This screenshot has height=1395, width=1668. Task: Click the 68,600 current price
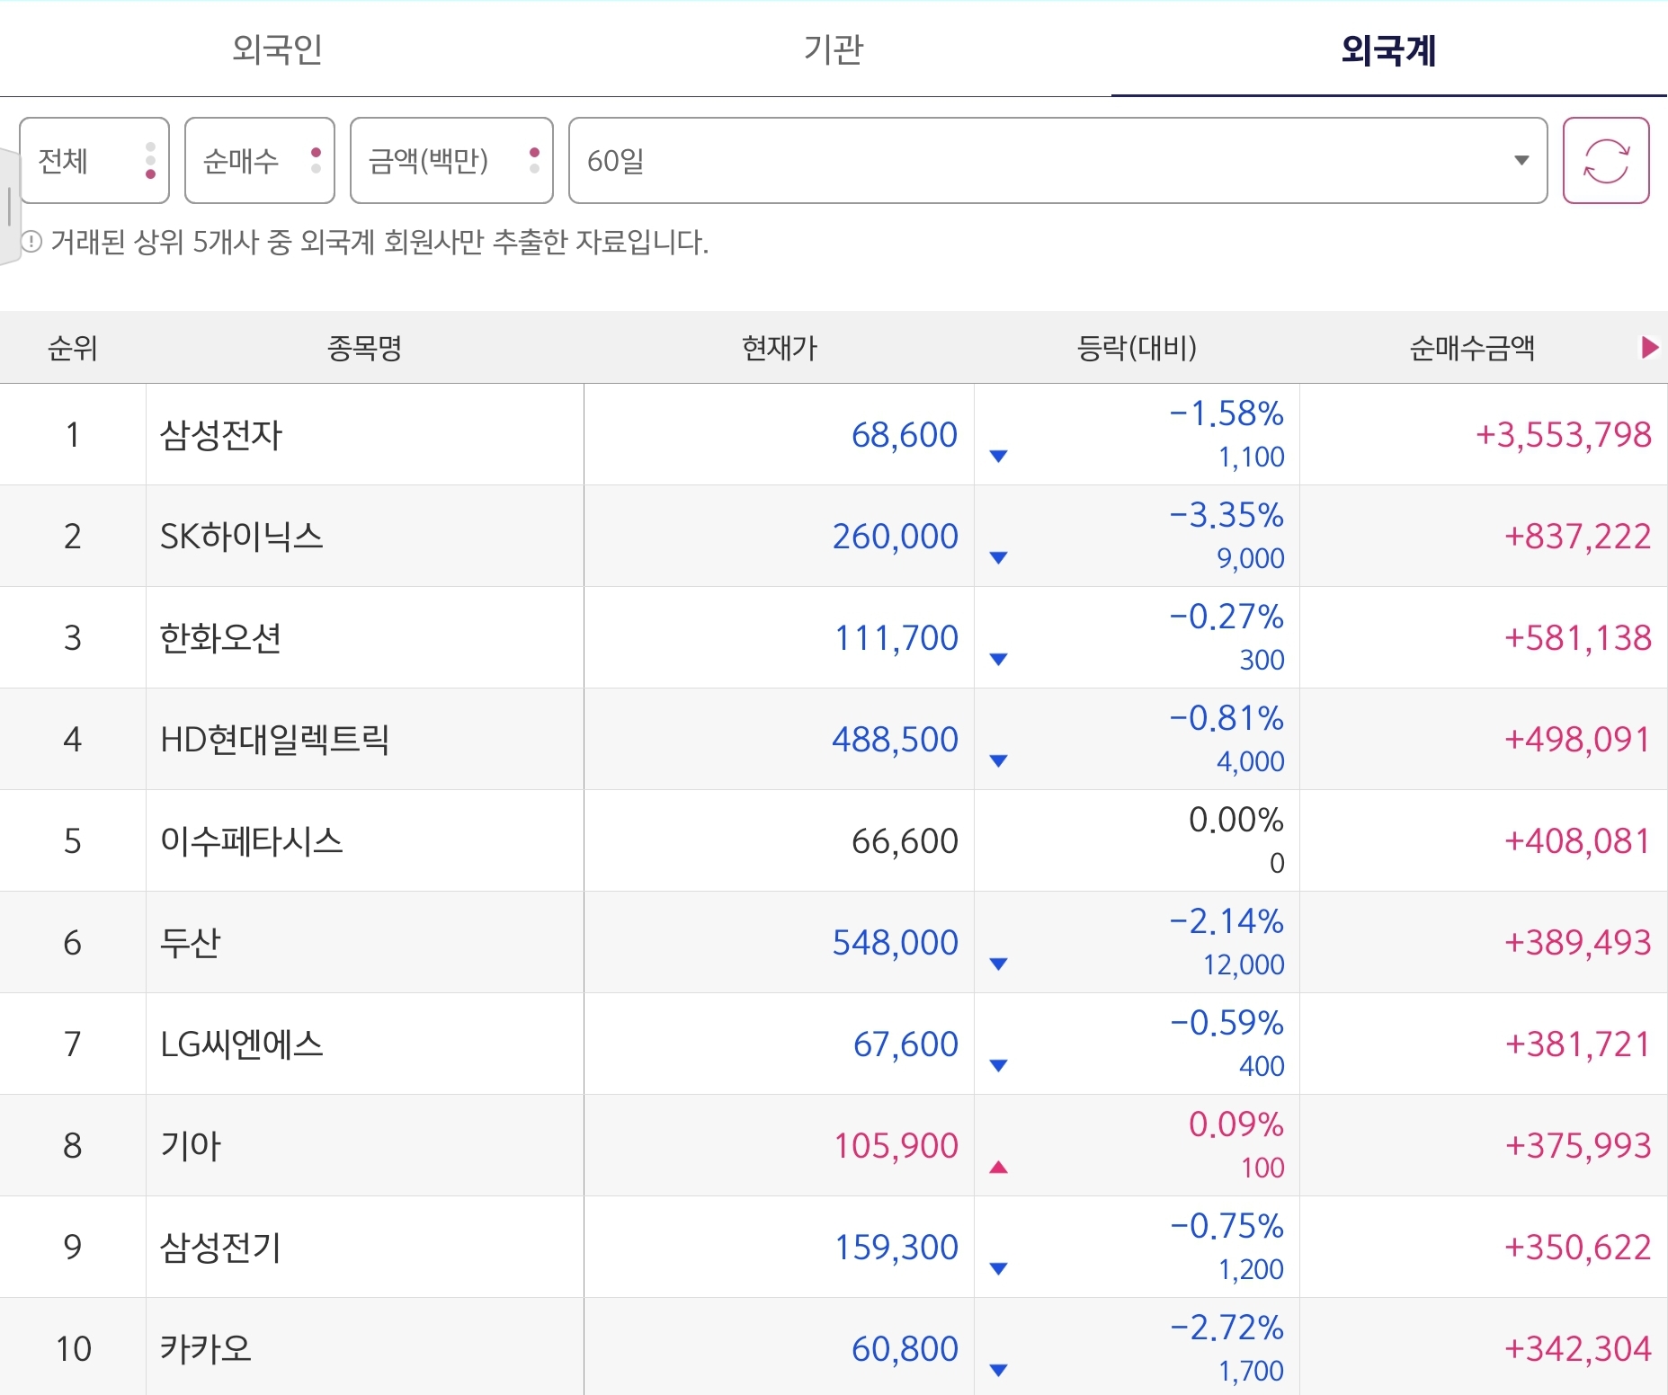pyautogui.click(x=905, y=435)
